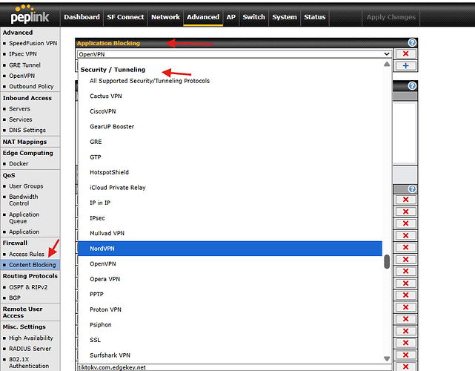This screenshot has width=475, height=371.
Task: Open the OpenVPN application dropdown
Action: point(234,54)
